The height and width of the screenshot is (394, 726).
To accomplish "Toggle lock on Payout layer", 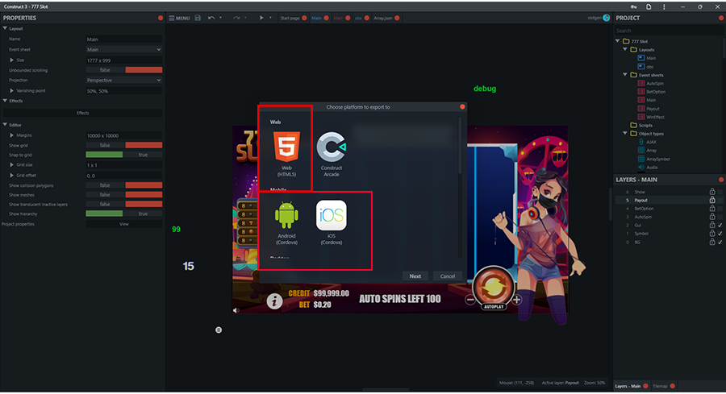I will click(x=712, y=200).
